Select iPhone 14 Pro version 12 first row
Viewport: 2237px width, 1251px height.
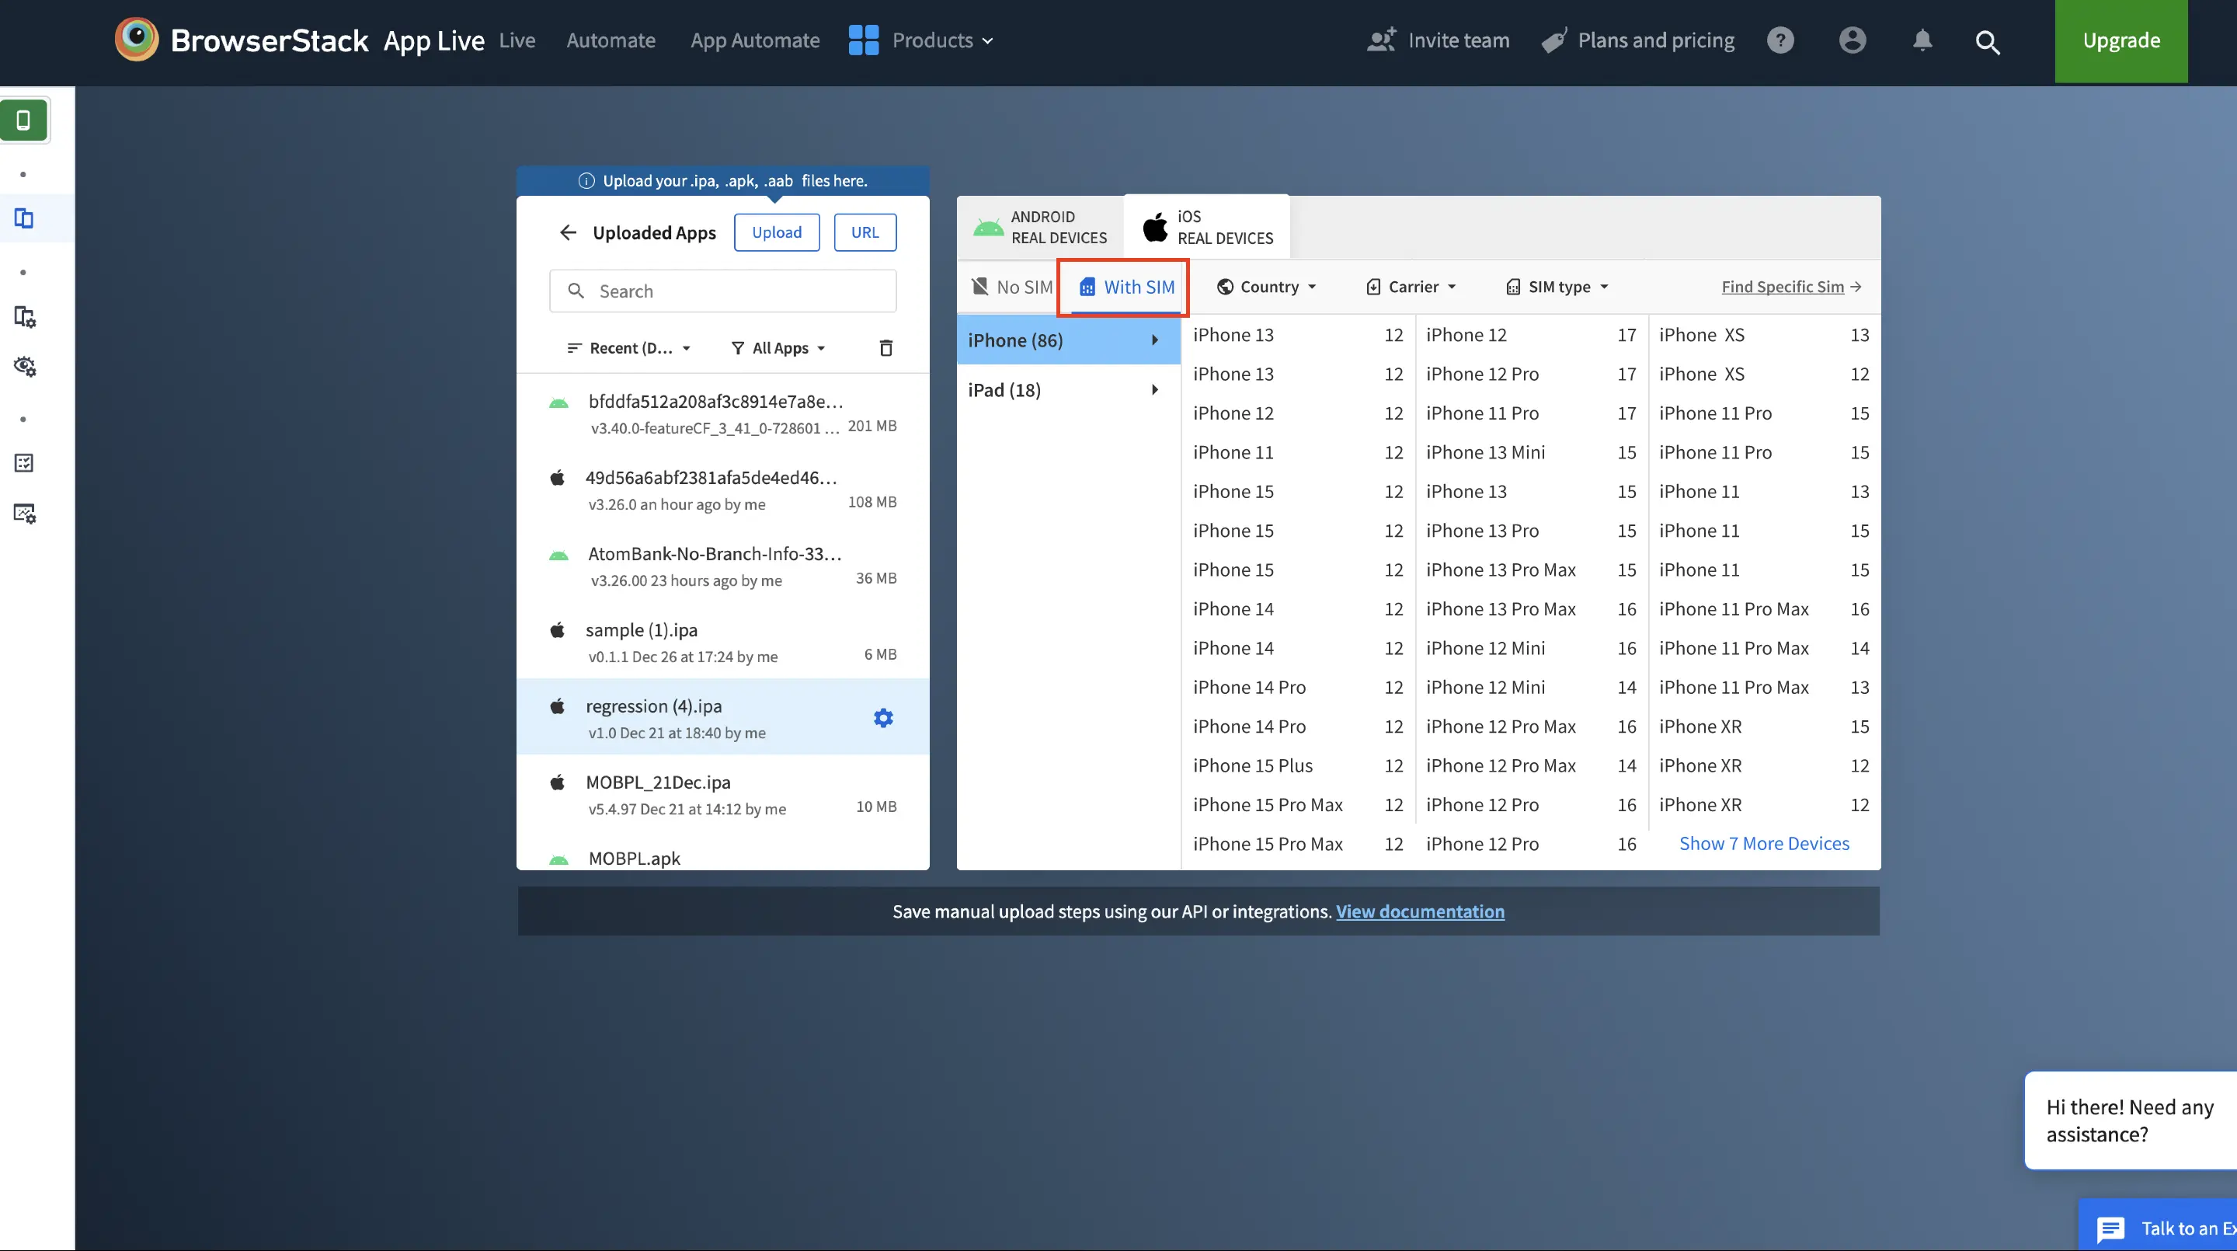1297,687
